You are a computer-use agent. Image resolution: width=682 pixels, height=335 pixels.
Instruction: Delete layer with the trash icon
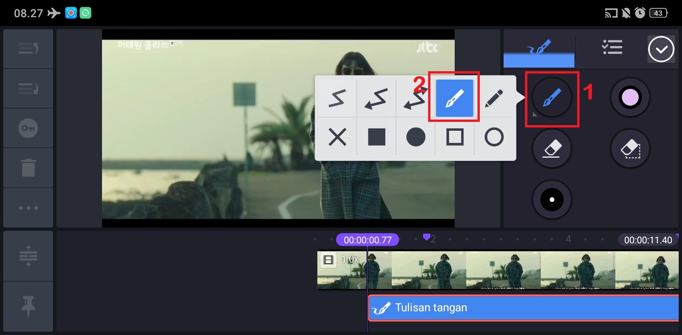(x=28, y=168)
